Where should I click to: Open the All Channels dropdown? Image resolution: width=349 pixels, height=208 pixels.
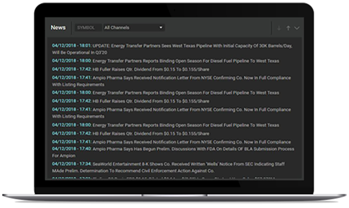tap(134, 27)
